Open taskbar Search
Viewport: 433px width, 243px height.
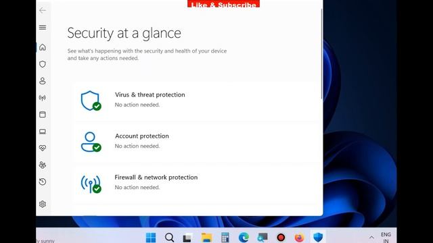[169, 237]
